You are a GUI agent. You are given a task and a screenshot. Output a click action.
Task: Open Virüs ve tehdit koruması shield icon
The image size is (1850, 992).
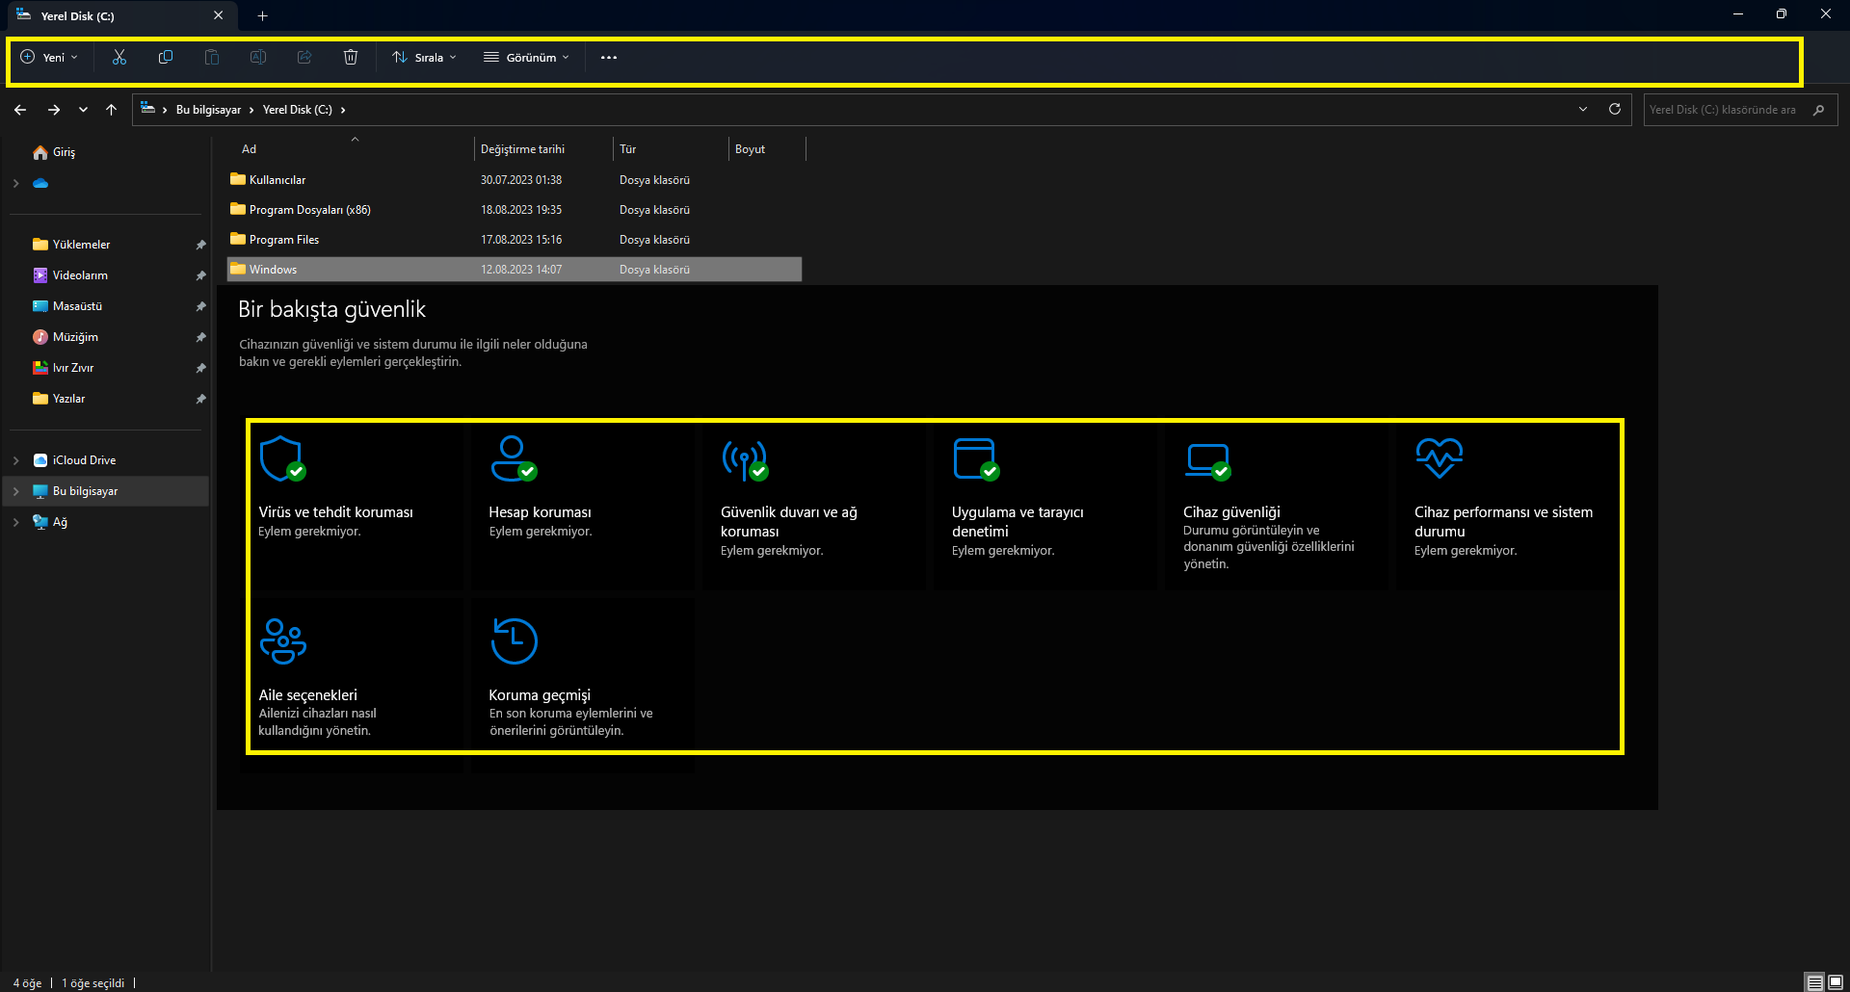coord(282,458)
